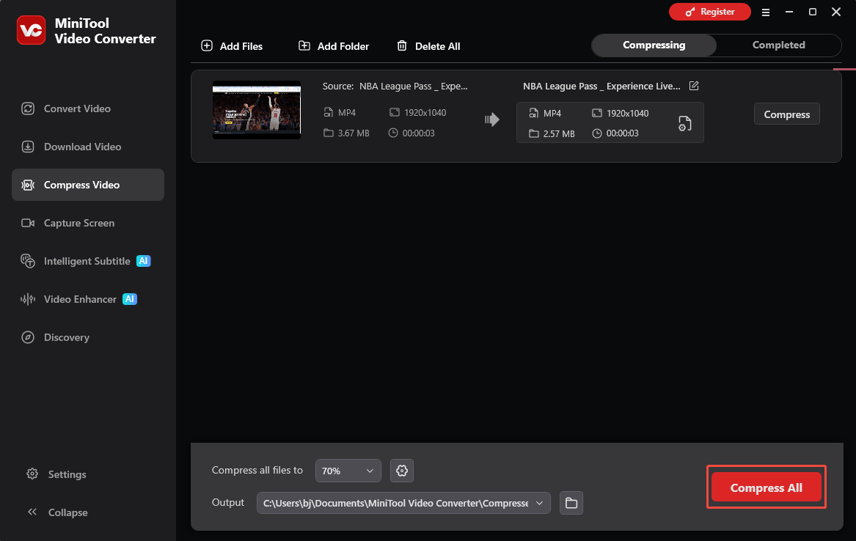Click the Collapse double-chevron icon
Viewport: 856px width, 541px height.
(32, 512)
